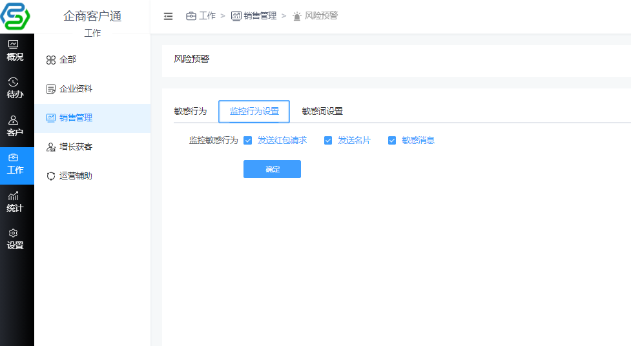Open 全部 in the work menu
The image size is (631, 346).
(92, 60)
